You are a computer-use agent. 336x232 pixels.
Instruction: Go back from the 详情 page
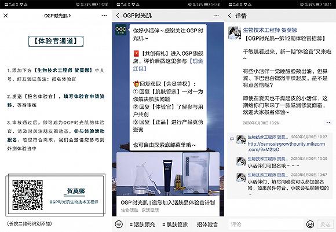[x=230, y=16]
